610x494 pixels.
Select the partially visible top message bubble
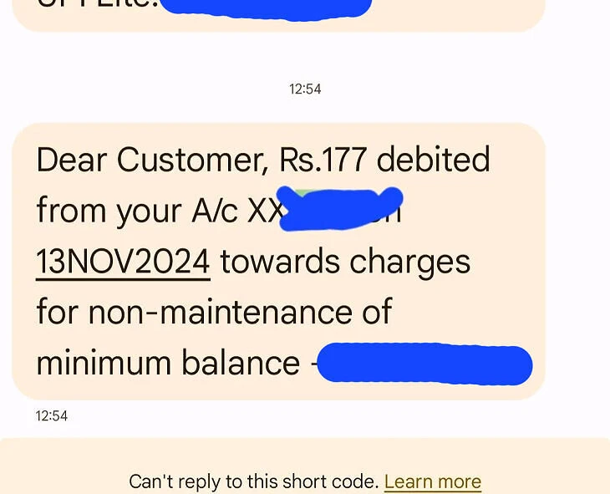coord(278,16)
